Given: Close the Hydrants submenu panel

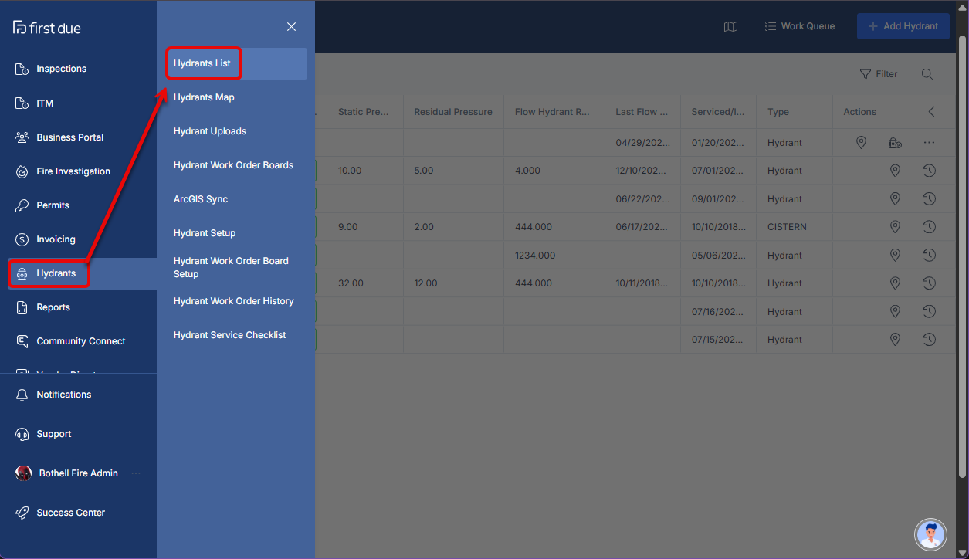Looking at the screenshot, I should tap(291, 26).
